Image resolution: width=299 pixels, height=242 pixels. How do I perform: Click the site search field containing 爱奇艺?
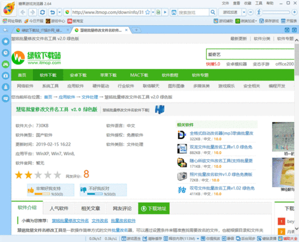250,54
